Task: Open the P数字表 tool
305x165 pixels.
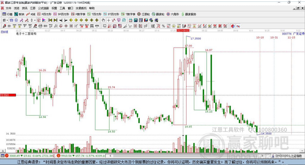Action: coord(78,14)
